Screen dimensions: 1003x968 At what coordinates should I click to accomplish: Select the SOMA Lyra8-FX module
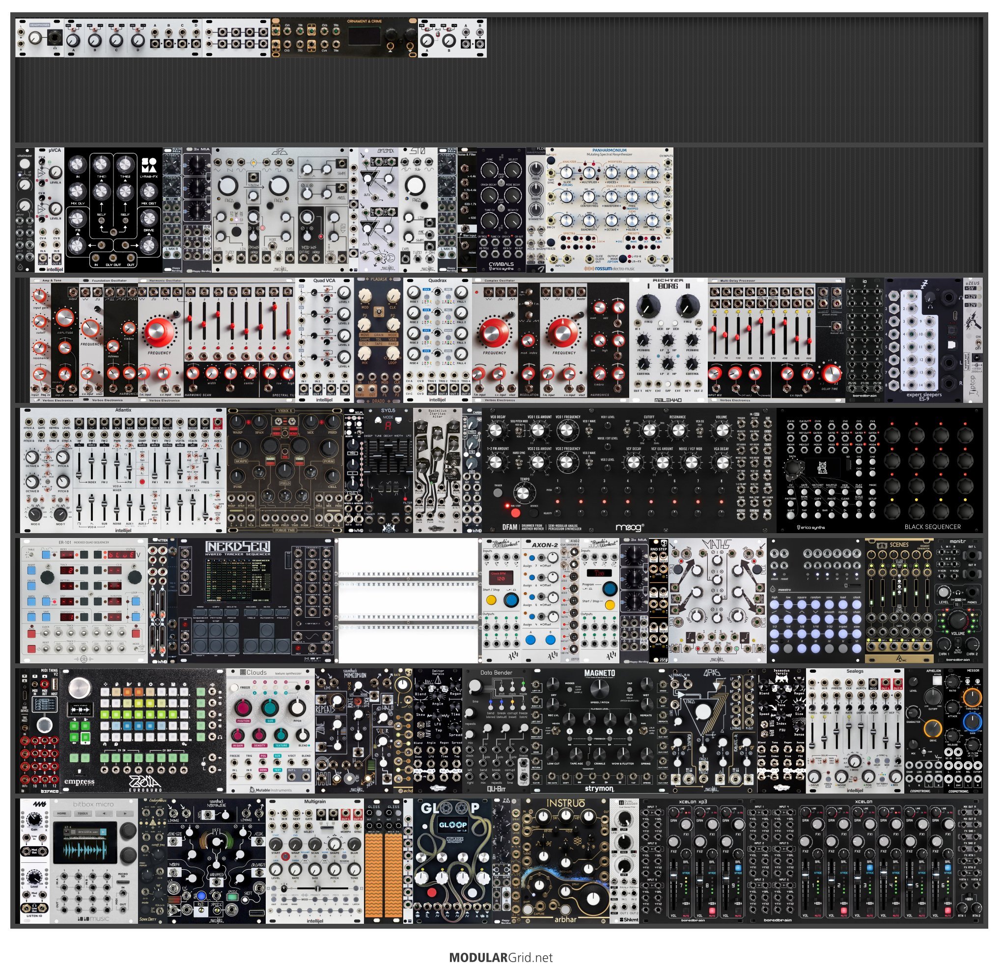coord(113,210)
